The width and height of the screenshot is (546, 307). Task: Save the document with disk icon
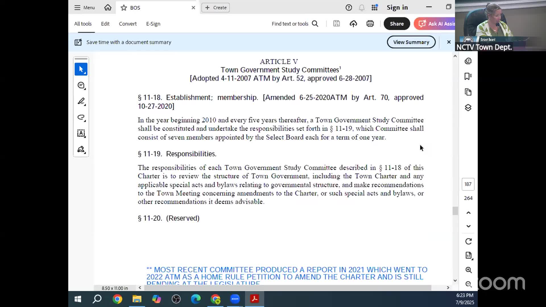click(336, 24)
